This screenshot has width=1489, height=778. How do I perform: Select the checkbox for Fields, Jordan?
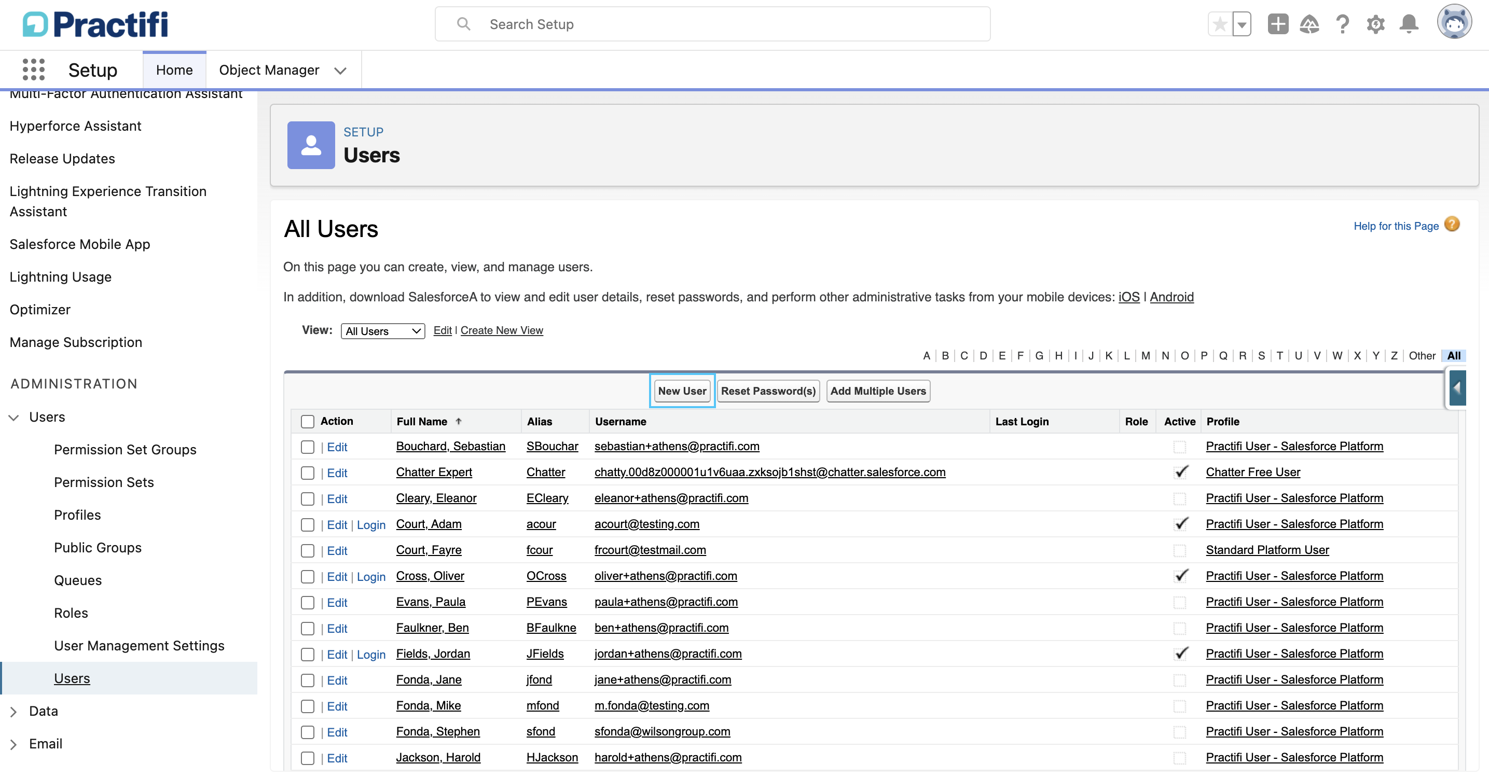click(308, 655)
